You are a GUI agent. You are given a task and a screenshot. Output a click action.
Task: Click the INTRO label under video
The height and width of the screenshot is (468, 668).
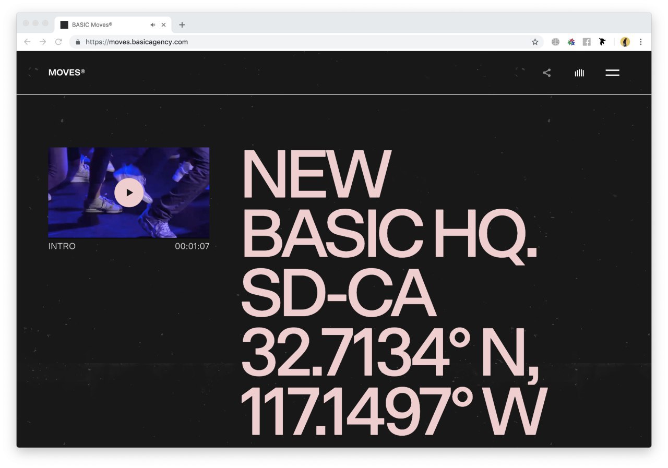pyautogui.click(x=62, y=246)
